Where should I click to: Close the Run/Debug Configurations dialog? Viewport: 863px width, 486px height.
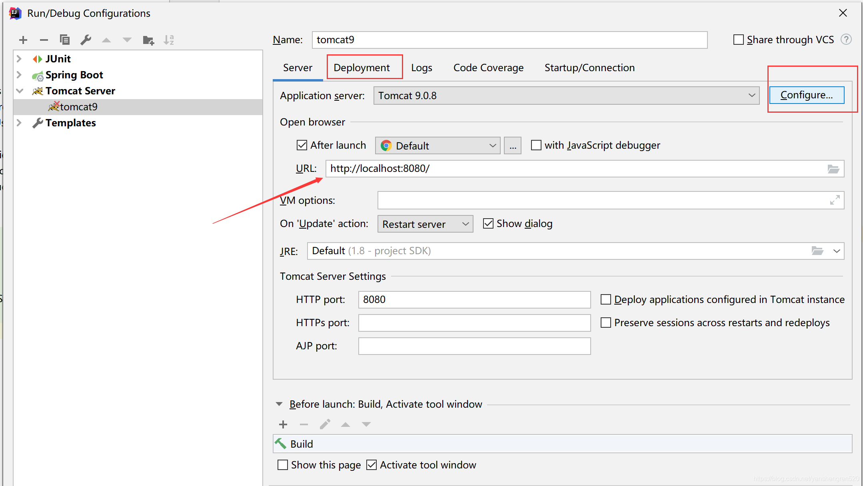tap(843, 13)
